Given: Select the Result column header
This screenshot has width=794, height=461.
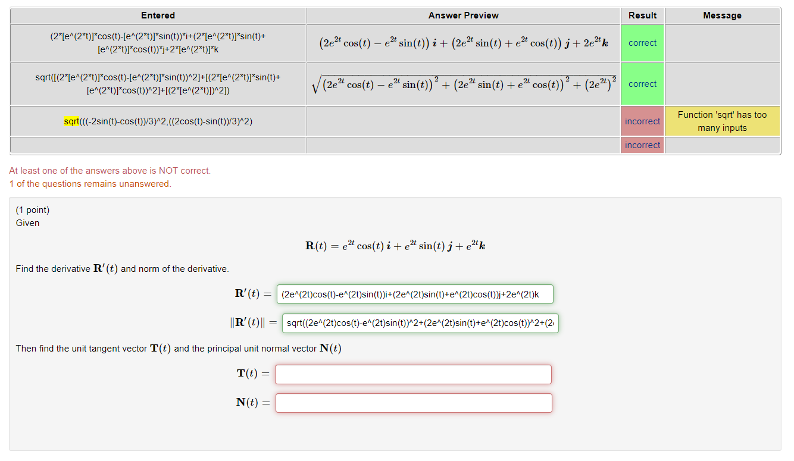Looking at the screenshot, I should (x=642, y=15).
